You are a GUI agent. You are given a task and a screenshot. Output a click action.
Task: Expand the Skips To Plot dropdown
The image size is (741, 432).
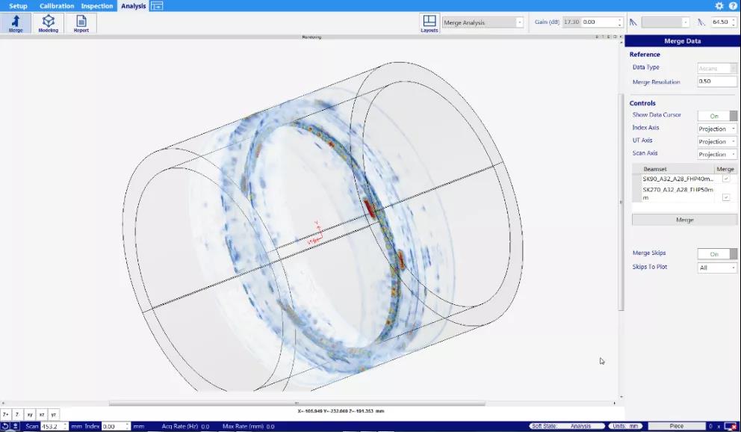click(717, 268)
